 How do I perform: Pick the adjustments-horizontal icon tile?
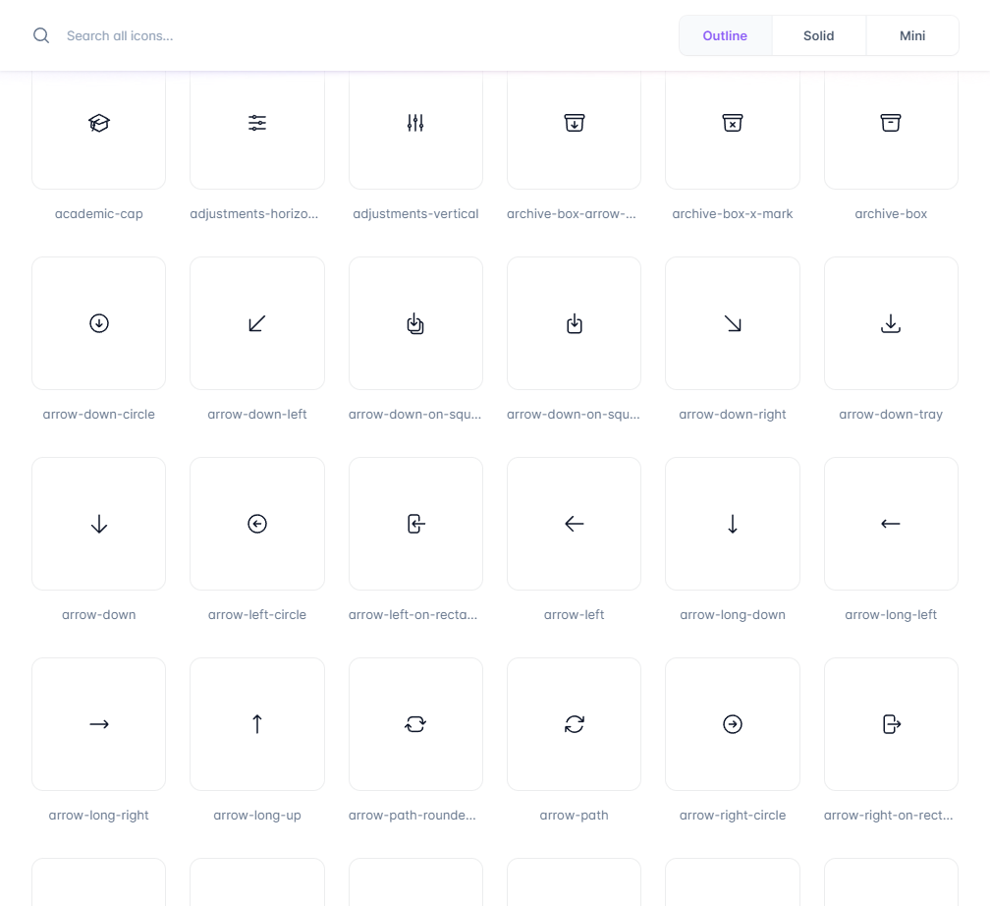pyautogui.click(x=257, y=124)
